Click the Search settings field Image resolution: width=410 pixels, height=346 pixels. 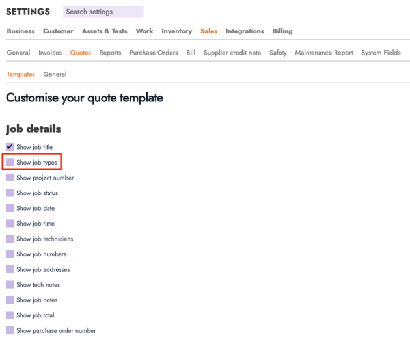pyautogui.click(x=103, y=12)
